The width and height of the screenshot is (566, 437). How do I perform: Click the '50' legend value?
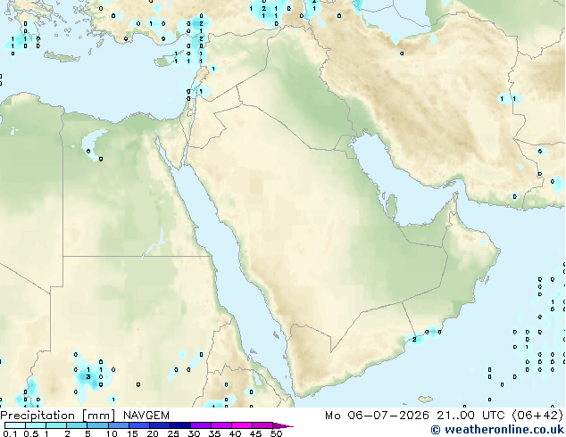[276, 433]
